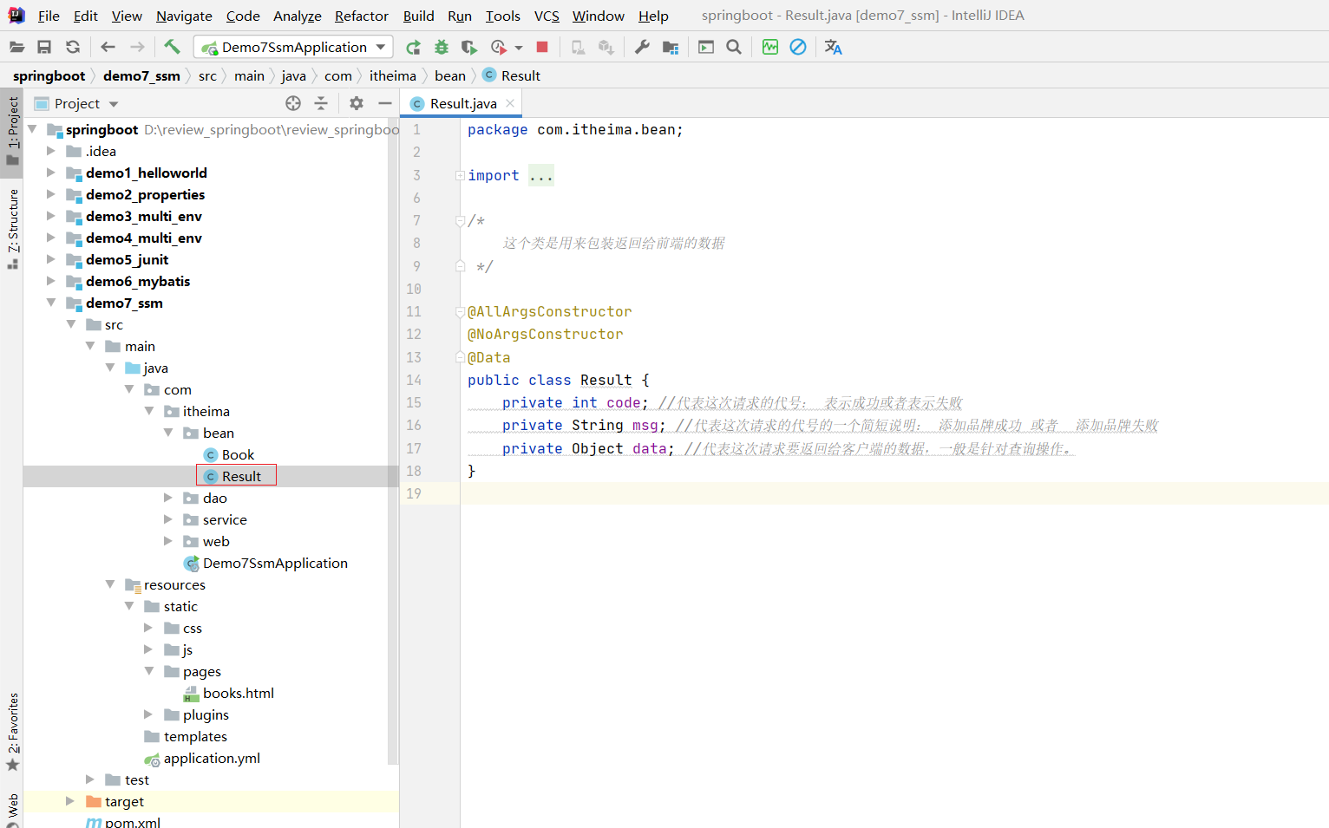Rerun Demo7SsmApplication with the green rerun icon
The image size is (1329, 828).
point(413,47)
